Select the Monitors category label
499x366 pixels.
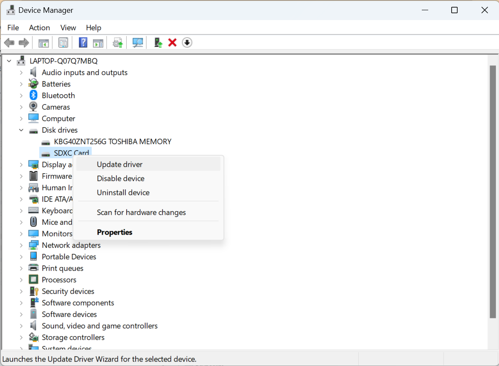coord(57,234)
